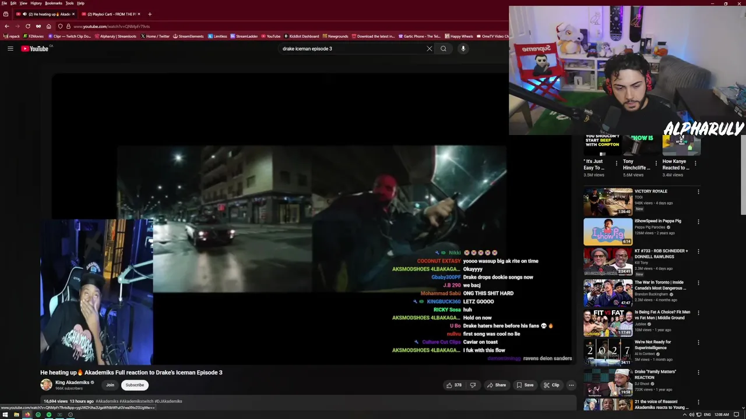
Task: Open the Bookmarks menu
Action: pyautogui.click(x=54, y=3)
